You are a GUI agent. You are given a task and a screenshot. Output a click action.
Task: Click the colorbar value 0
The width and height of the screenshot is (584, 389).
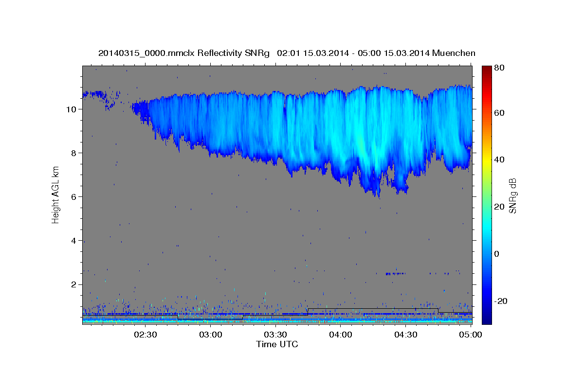[497, 254]
